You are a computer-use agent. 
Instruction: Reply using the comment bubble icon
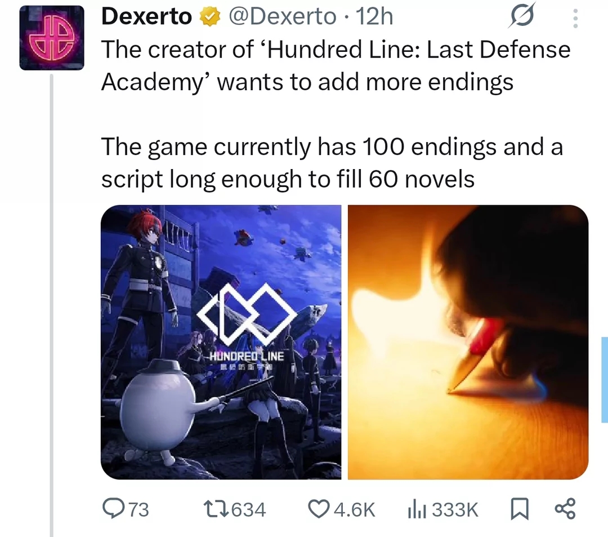(111, 509)
